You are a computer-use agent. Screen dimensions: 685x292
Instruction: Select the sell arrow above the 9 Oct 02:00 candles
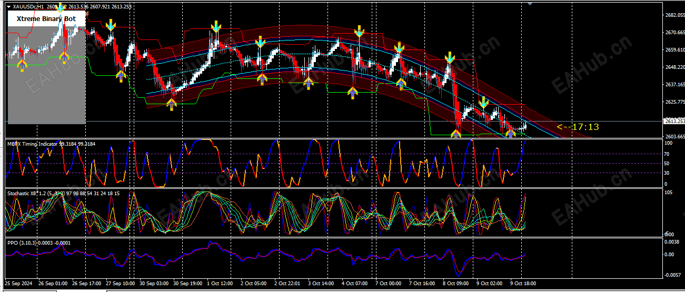coord(483,102)
